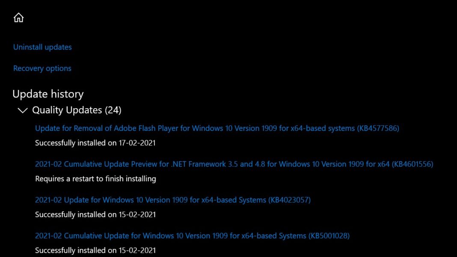The width and height of the screenshot is (457, 257).
Task: Open the KB4601556 .NET Framework cumulative update preview
Action: [x=234, y=164]
